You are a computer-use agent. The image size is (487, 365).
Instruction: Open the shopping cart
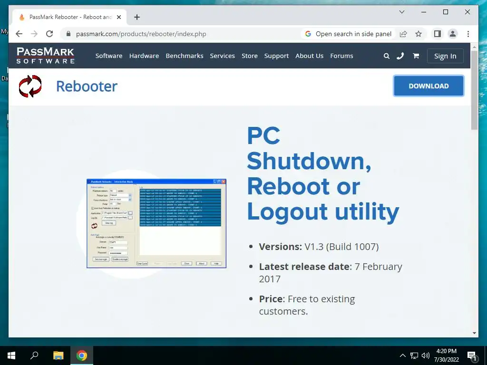(416, 56)
